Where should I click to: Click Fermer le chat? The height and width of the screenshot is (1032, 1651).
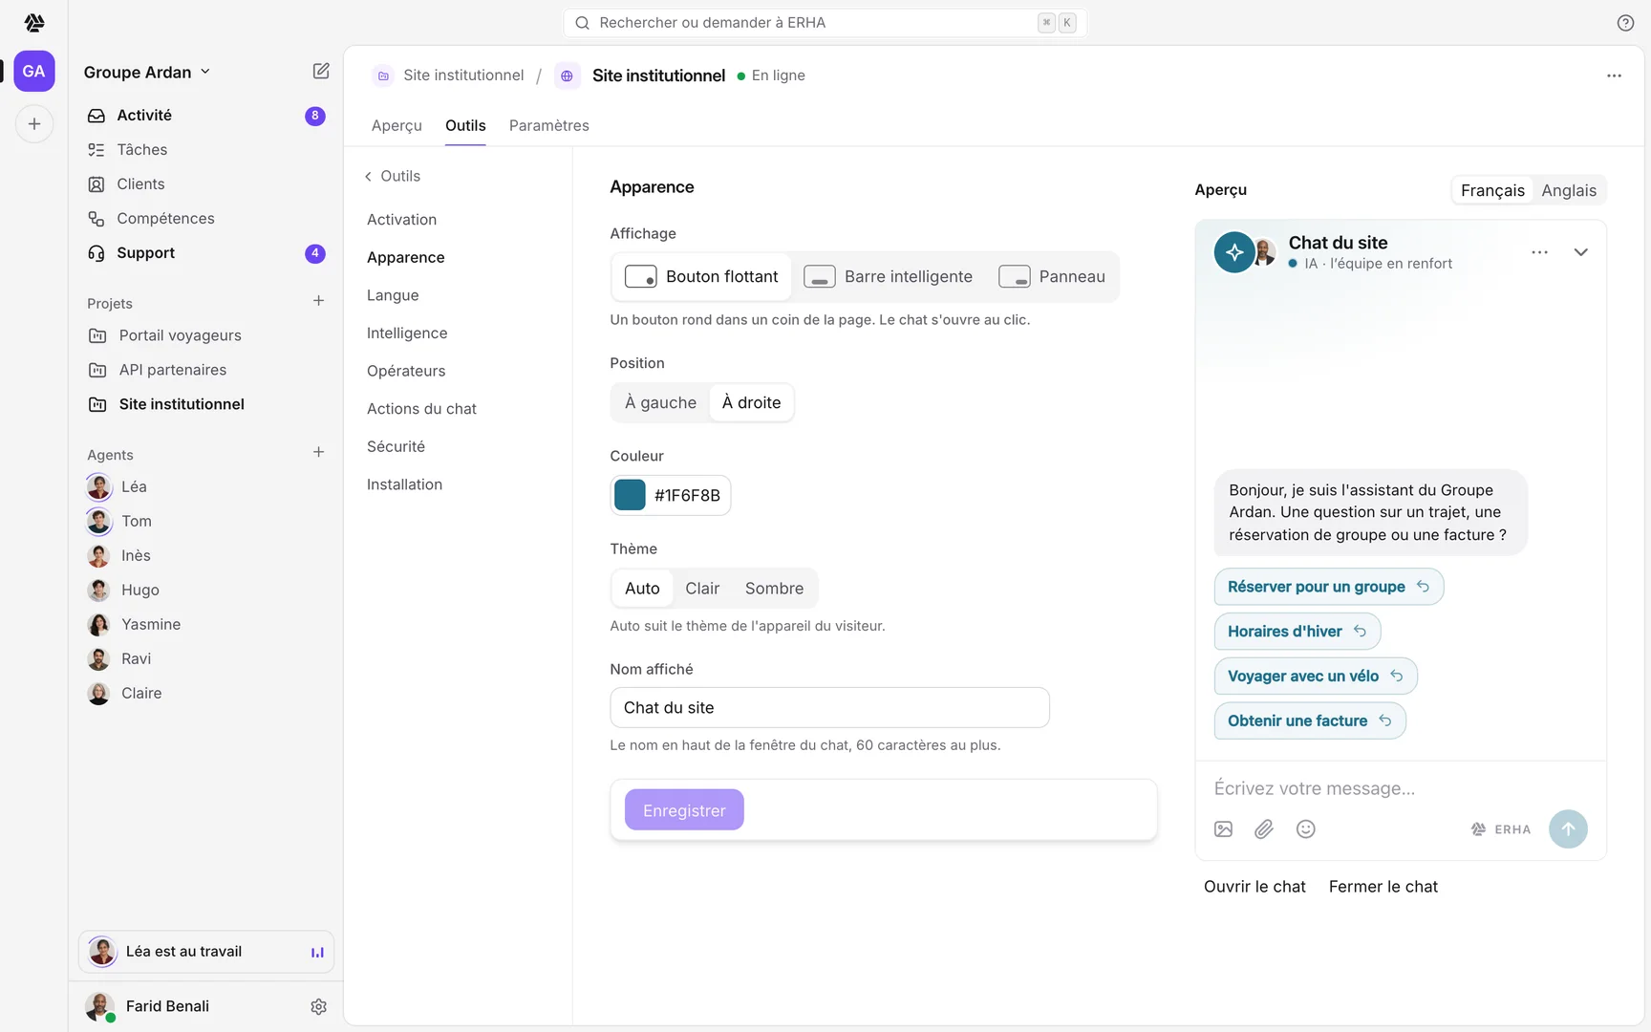(1383, 887)
